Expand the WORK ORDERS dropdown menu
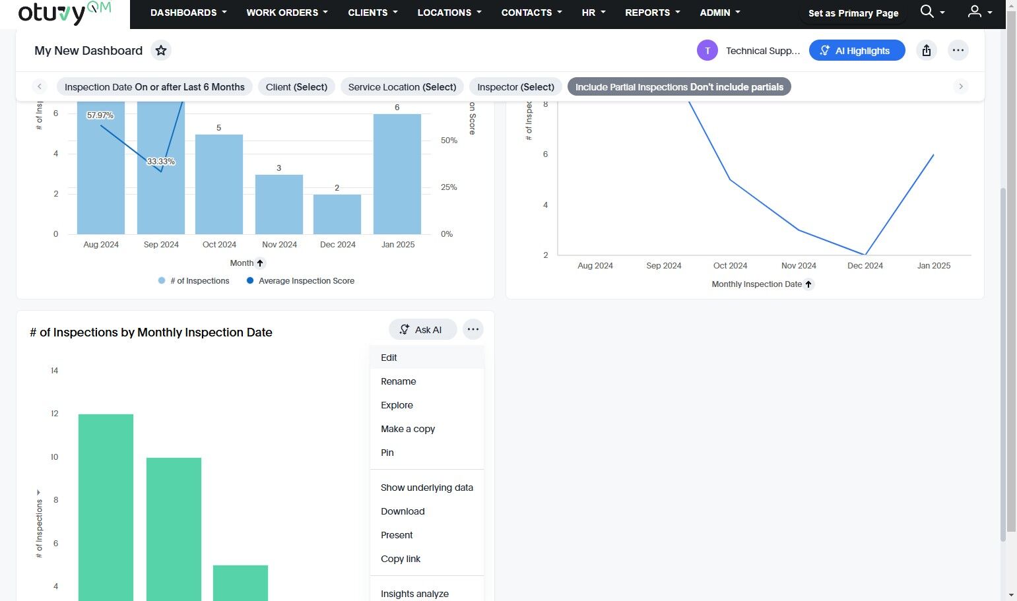The width and height of the screenshot is (1017, 601). coord(287,13)
